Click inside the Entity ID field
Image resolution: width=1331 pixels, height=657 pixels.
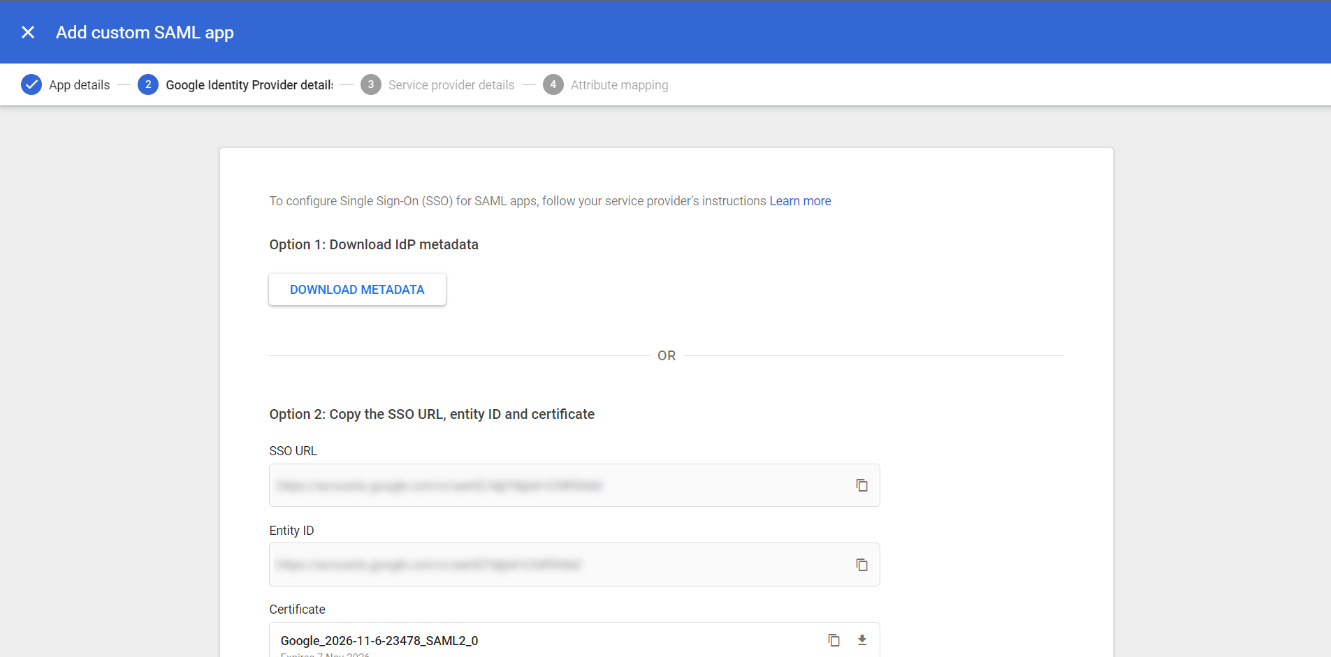(574, 565)
